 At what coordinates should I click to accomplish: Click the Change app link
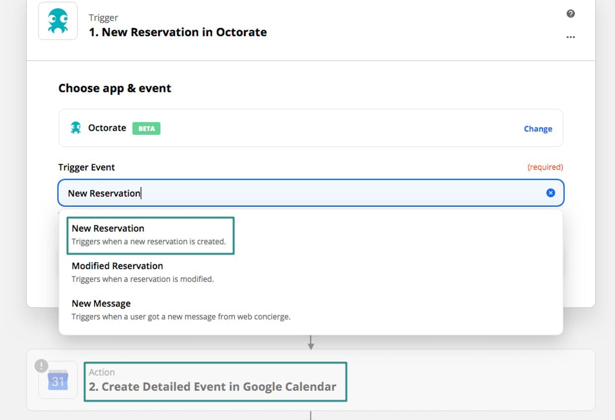(538, 129)
